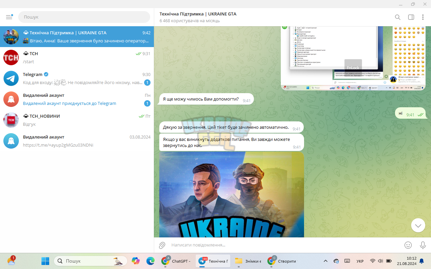This screenshot has width=431, height=269.
Task: Open the UKRAINE GTA banner image
Action: tap(232, 194)
